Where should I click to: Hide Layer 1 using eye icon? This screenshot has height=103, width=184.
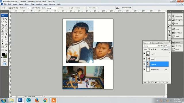click(x=144, y=64)
